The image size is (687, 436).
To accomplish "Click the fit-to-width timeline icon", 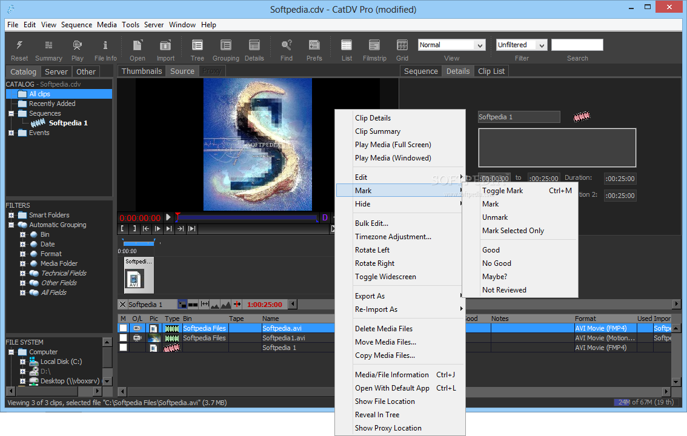I will point(205,304).
